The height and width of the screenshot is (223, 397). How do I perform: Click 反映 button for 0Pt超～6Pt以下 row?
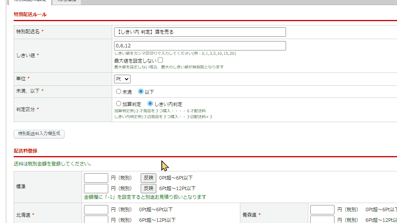point(148,178)
